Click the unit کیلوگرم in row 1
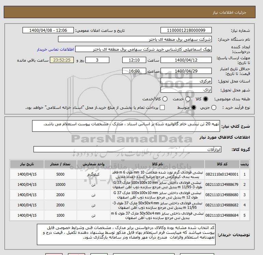The image size is (263, 255). click(93, 174)
